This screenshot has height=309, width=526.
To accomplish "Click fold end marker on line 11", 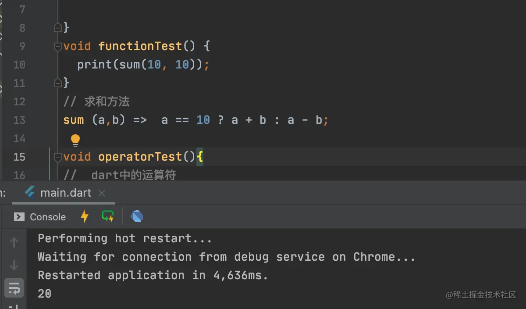I will tap(57, 83).
